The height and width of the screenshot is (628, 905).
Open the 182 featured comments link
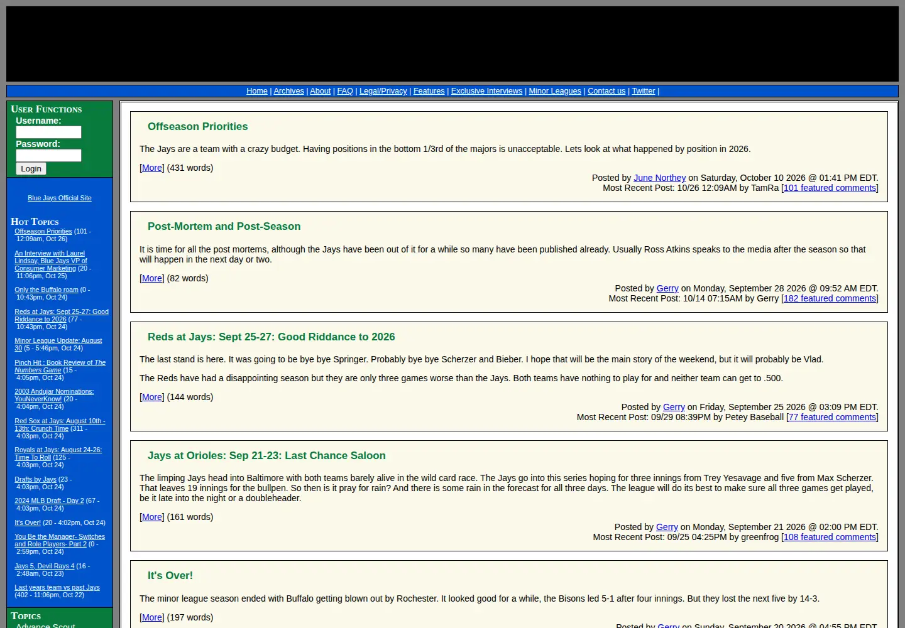click(x=830, y=298)
